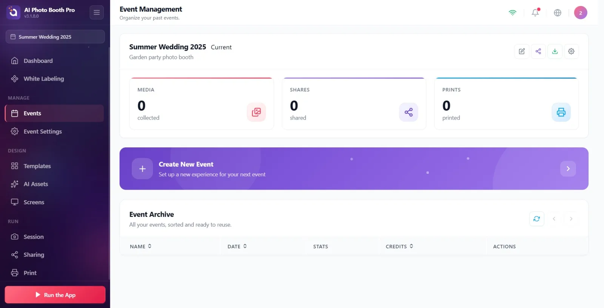Edit the Summer Wedding 2025 event

coord(522,51)
